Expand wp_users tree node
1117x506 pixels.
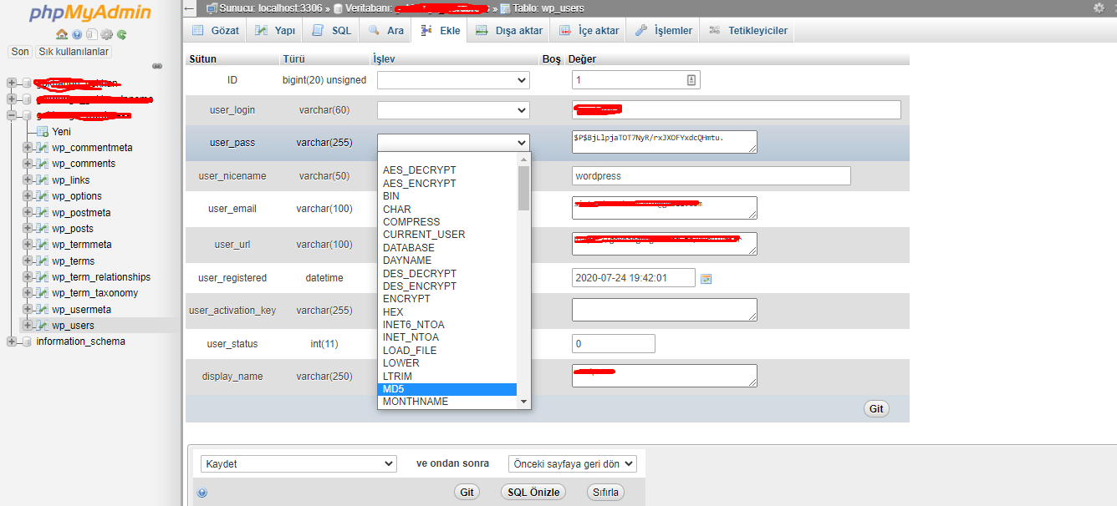[x=27, y=326]
